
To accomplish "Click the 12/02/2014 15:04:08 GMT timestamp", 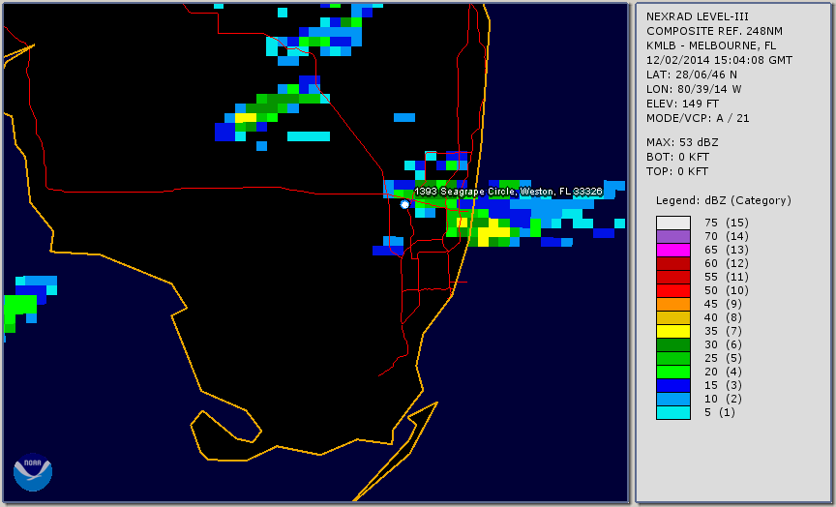I will 719,60.
